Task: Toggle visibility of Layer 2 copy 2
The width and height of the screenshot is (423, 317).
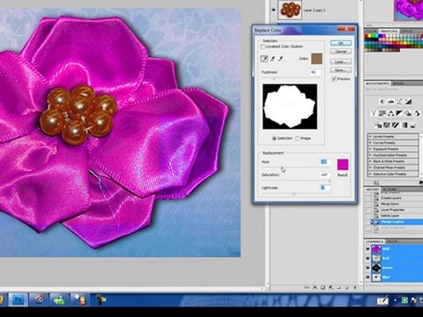Action: [273, 10]
